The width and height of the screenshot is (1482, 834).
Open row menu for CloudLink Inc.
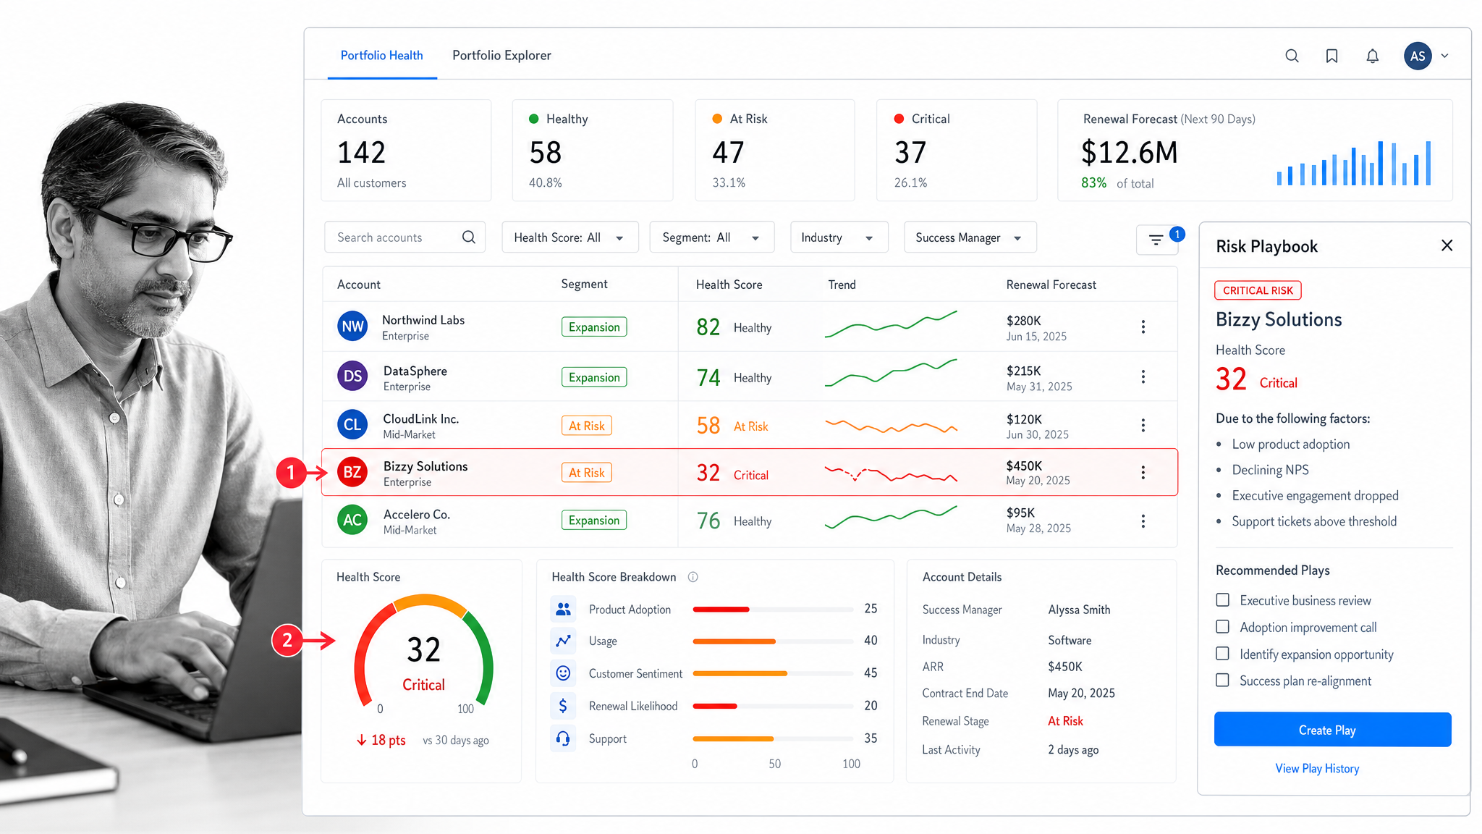1143,425
